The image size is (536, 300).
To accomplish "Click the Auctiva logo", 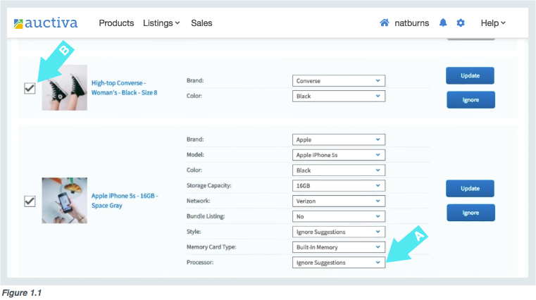I will coord(46,23).
